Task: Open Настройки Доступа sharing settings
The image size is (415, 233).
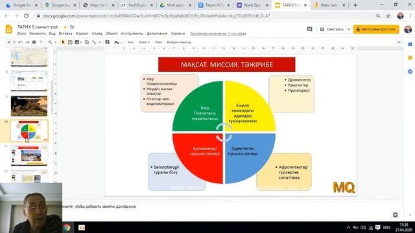Action: click(x=376, y=29)
